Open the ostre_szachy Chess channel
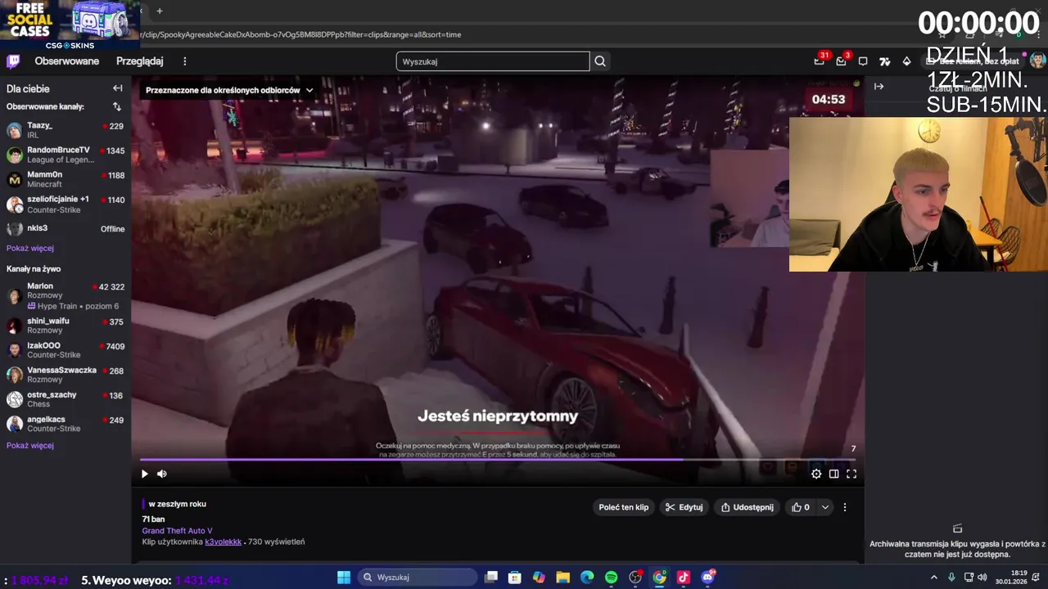 65,399
